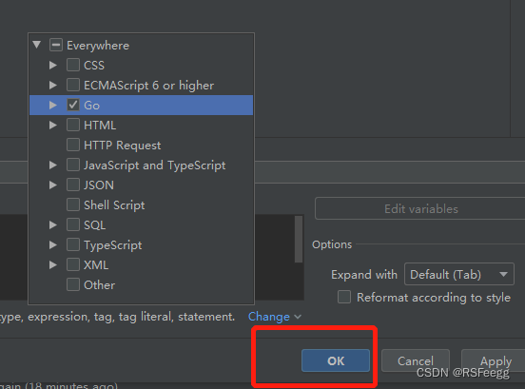Click the OK button
The width and height of the screenshot is (525, 389).
coord(336,360)
